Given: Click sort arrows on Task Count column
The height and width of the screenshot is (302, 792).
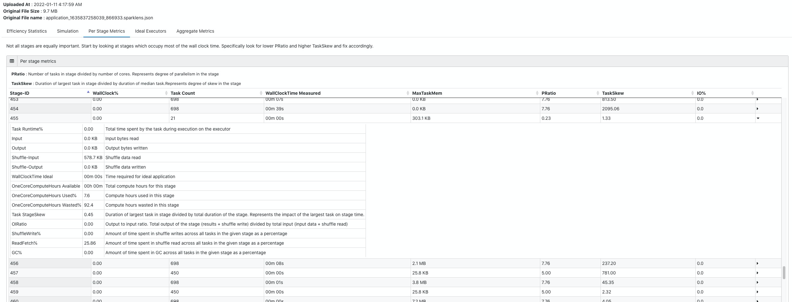Looking at the screenshot, I should tap(261, 93).
